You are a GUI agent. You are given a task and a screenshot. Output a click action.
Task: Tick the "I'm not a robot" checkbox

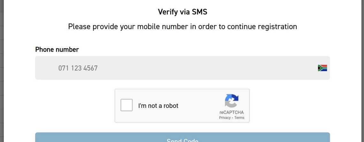[x=126, y=105]
